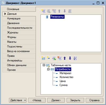Collapse the Потребность tree node
This screenshot has width=106, height=105.
tap(48, 69)
